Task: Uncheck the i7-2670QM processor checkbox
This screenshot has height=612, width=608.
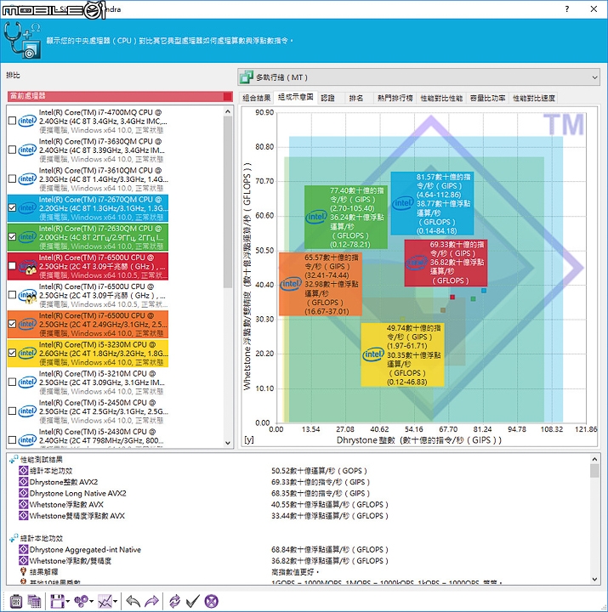Action: 12,207
